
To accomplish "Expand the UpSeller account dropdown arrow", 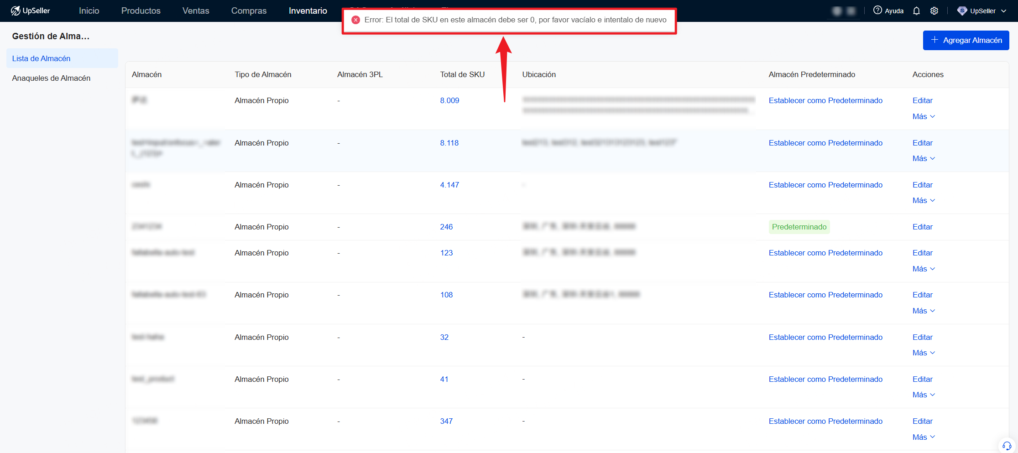I will [x=1003, y=11].
